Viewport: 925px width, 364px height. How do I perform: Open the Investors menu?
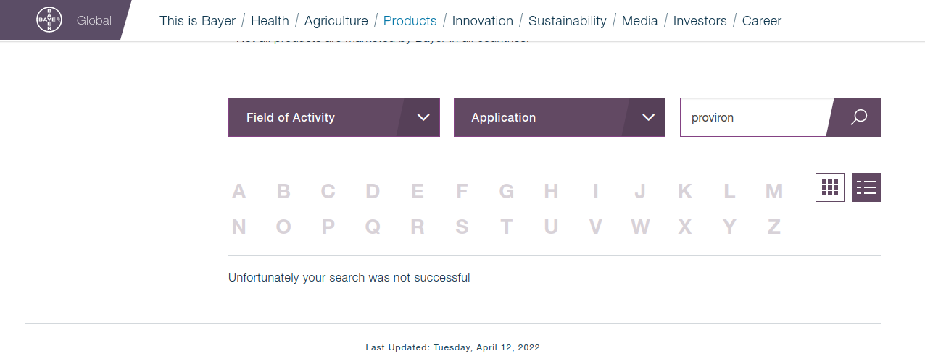coord(700,21)
